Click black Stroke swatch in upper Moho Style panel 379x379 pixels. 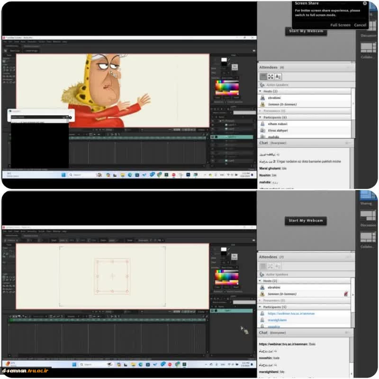click(x=224, y=64)
